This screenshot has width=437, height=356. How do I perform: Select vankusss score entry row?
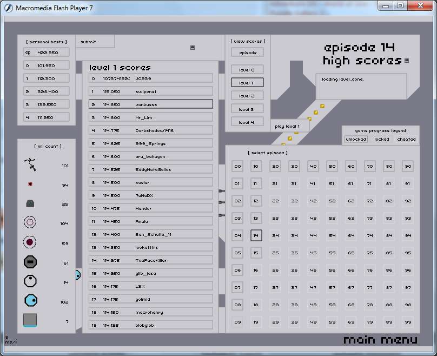click(151, 104)
